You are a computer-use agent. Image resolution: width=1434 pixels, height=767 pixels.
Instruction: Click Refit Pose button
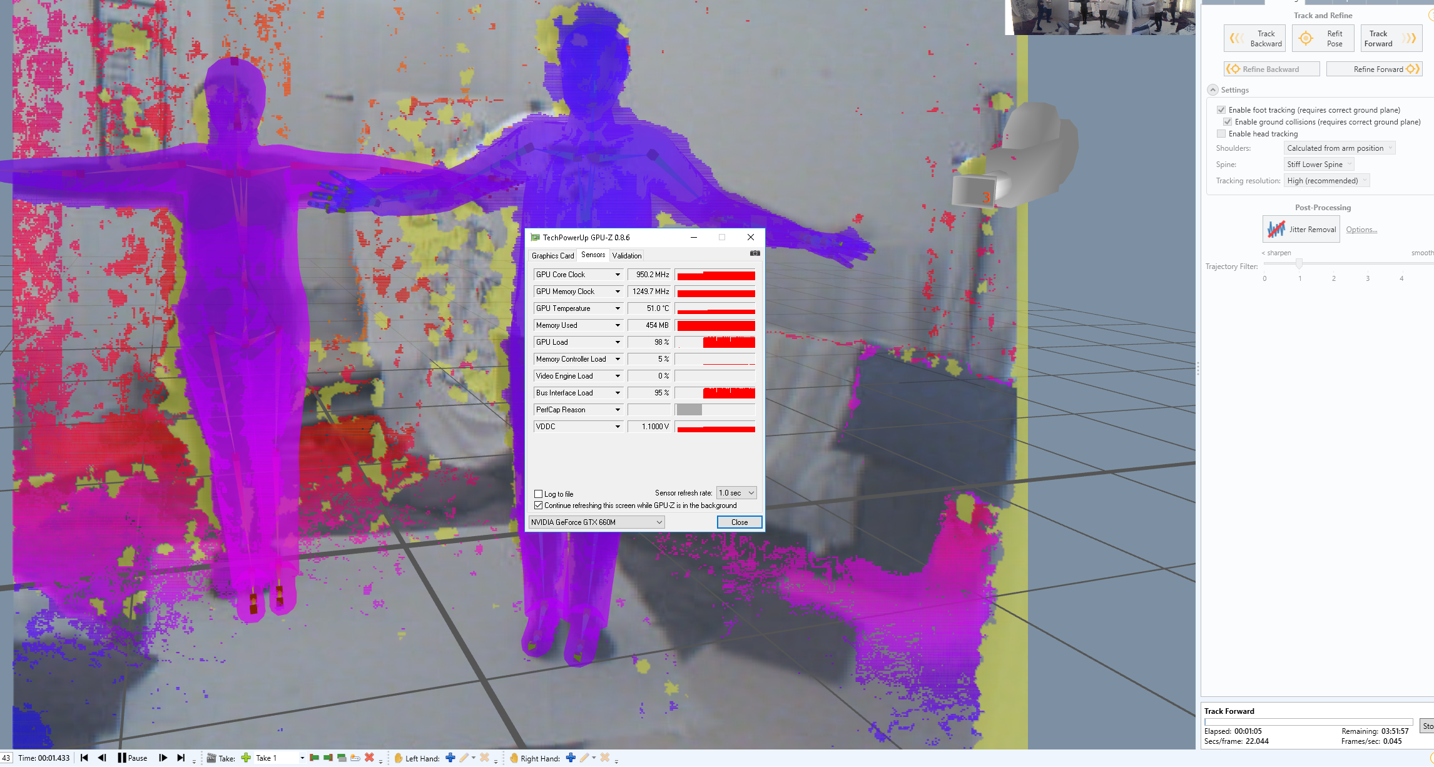(1323, 38)
